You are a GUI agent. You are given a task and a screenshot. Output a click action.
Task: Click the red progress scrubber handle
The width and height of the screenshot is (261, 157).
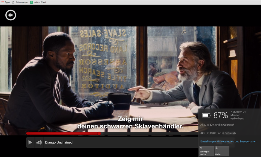click(x=99, y=133)
